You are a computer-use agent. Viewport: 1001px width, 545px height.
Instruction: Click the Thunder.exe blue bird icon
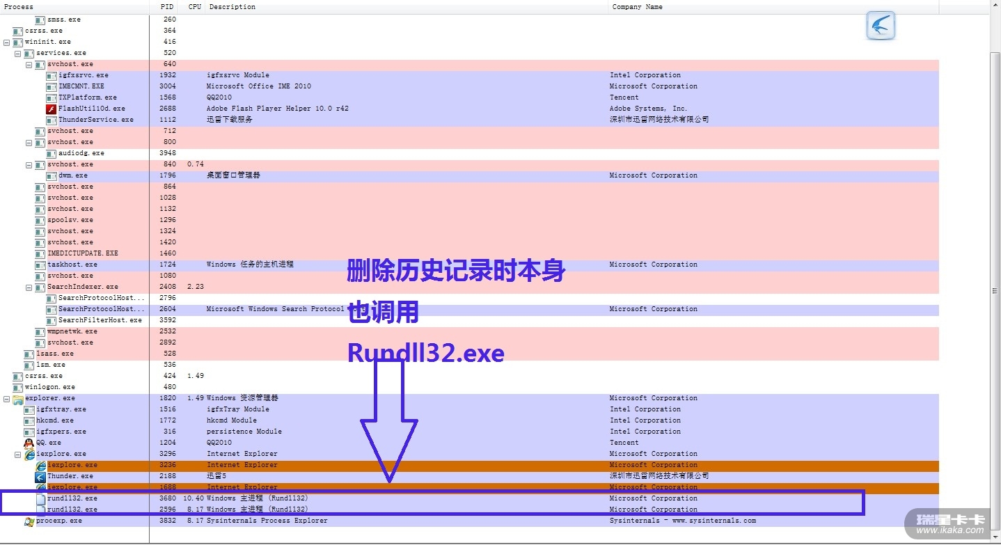coord(40,476)
